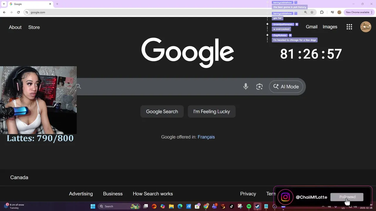Click I'm Feeling Lucky button
This screenshot has width=376, height=211.
(x=211, y=111)
